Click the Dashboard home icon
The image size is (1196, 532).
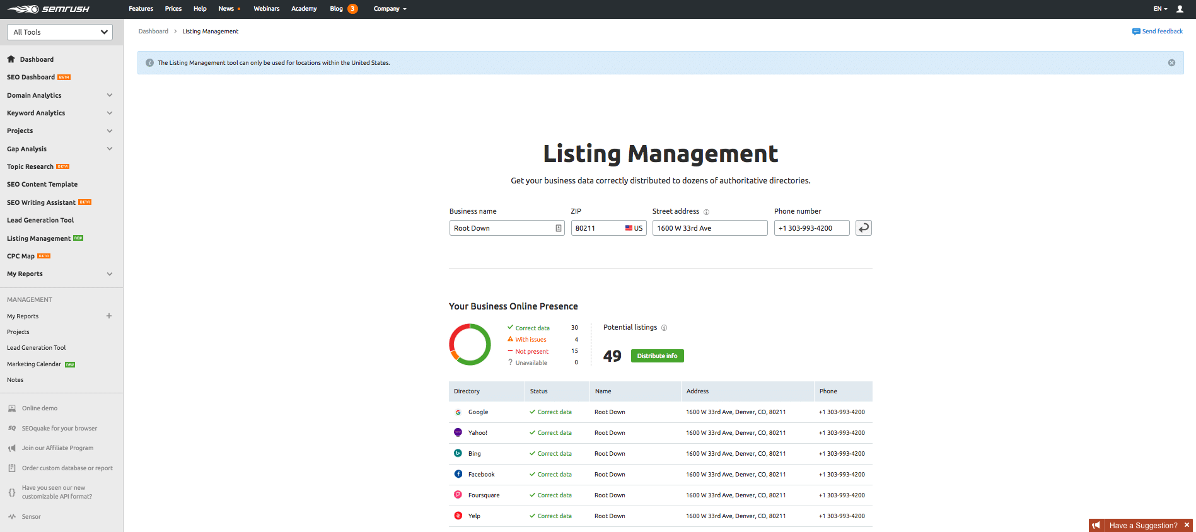point(11,59)
